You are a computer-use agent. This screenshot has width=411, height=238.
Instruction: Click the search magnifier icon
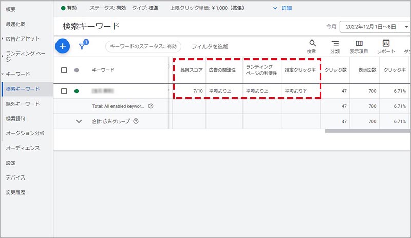click(x=312, y=44)
